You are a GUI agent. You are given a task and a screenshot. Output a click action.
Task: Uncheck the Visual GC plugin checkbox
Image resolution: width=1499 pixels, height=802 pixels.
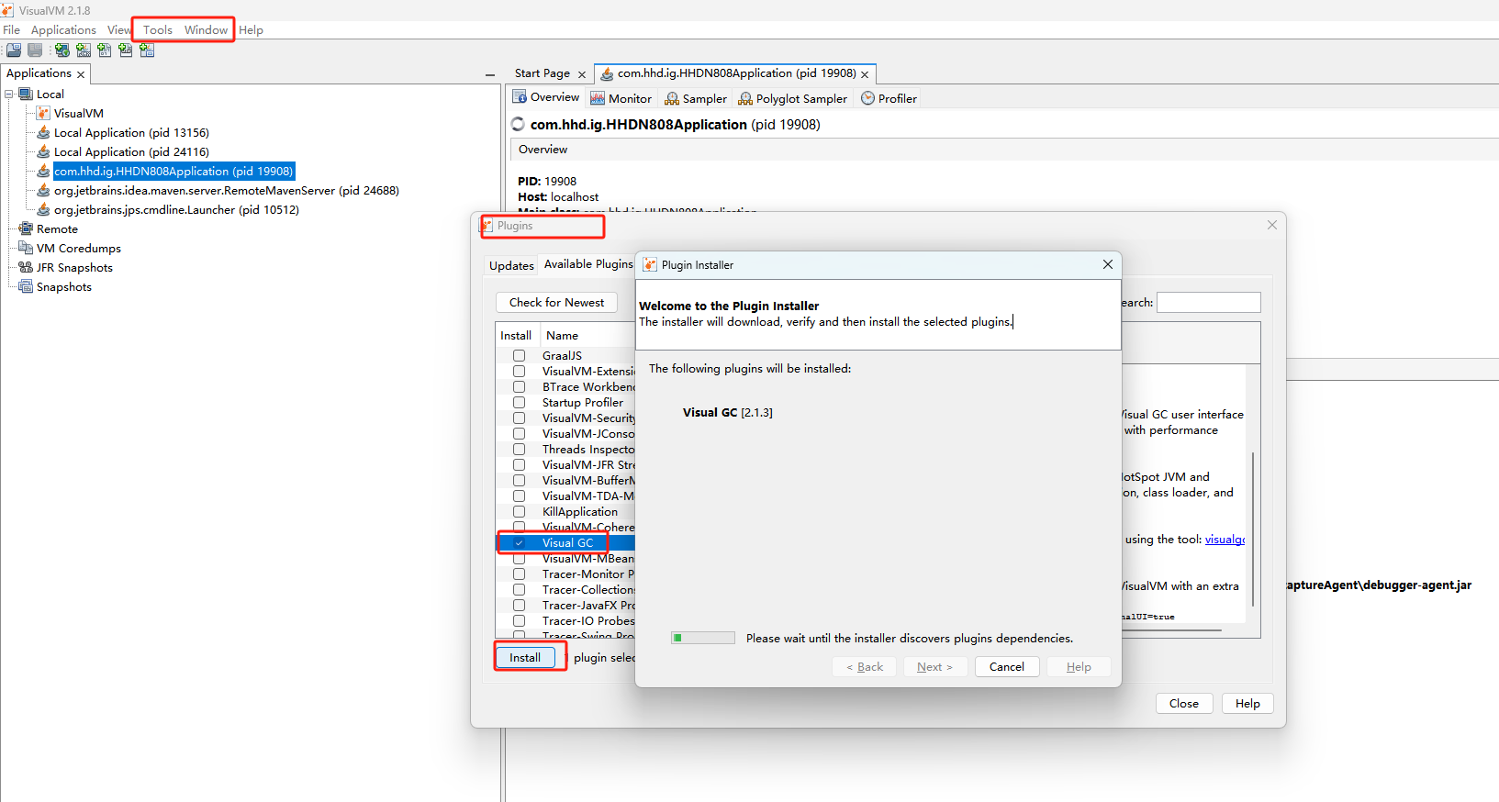click(519, 543)
